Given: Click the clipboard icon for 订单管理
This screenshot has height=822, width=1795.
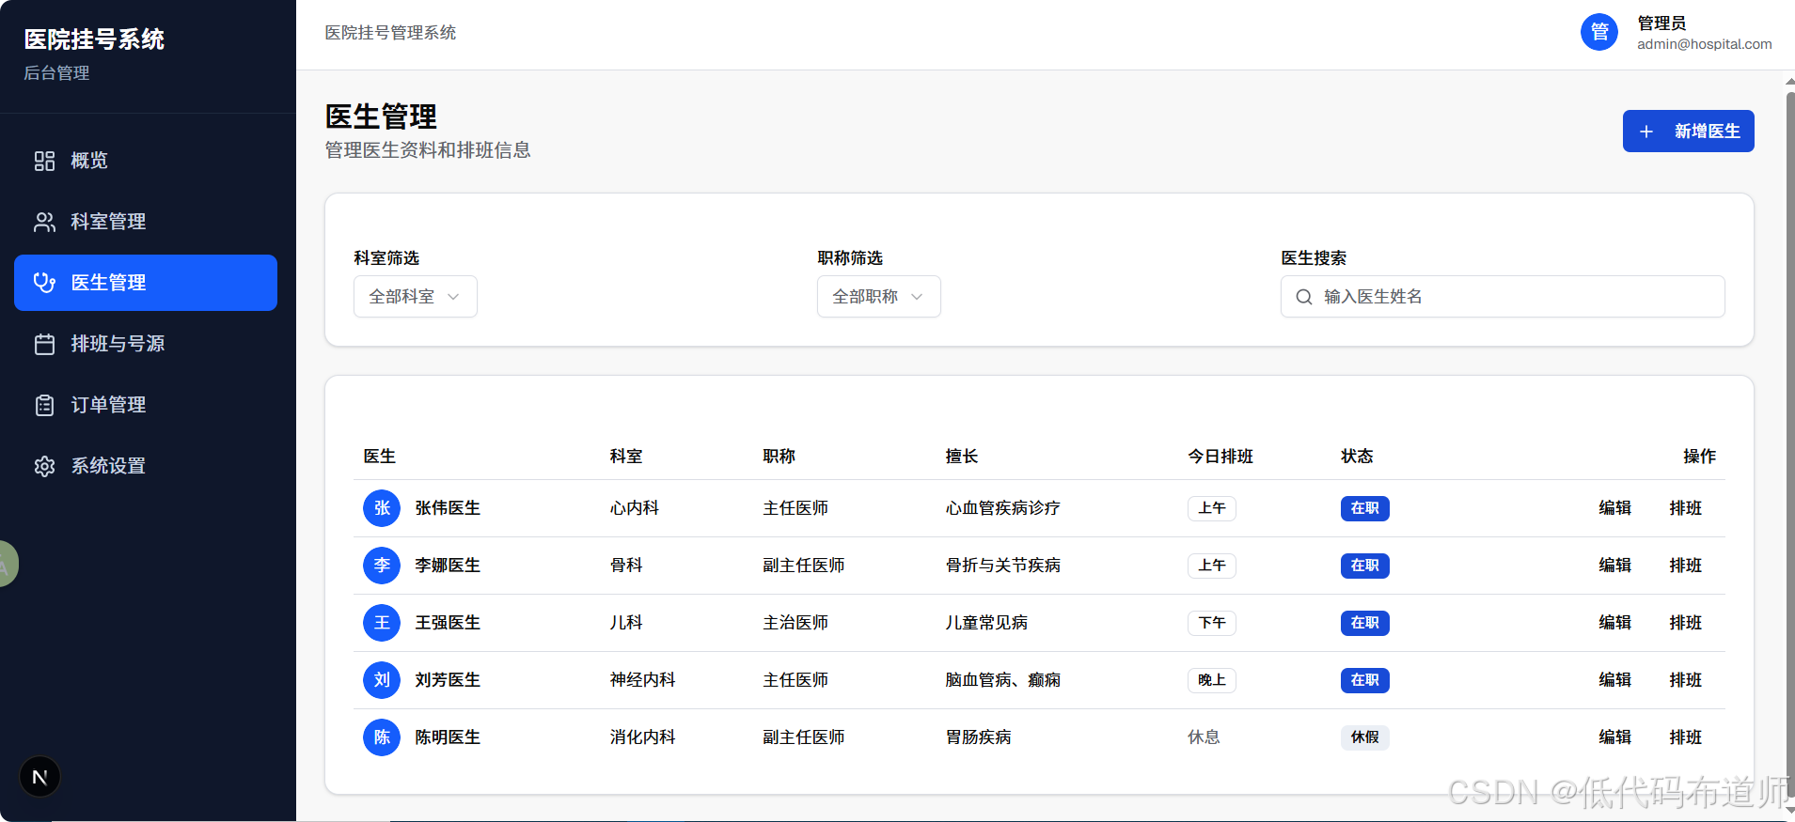Looking at the screenshot, I should [x=44, y=405].
